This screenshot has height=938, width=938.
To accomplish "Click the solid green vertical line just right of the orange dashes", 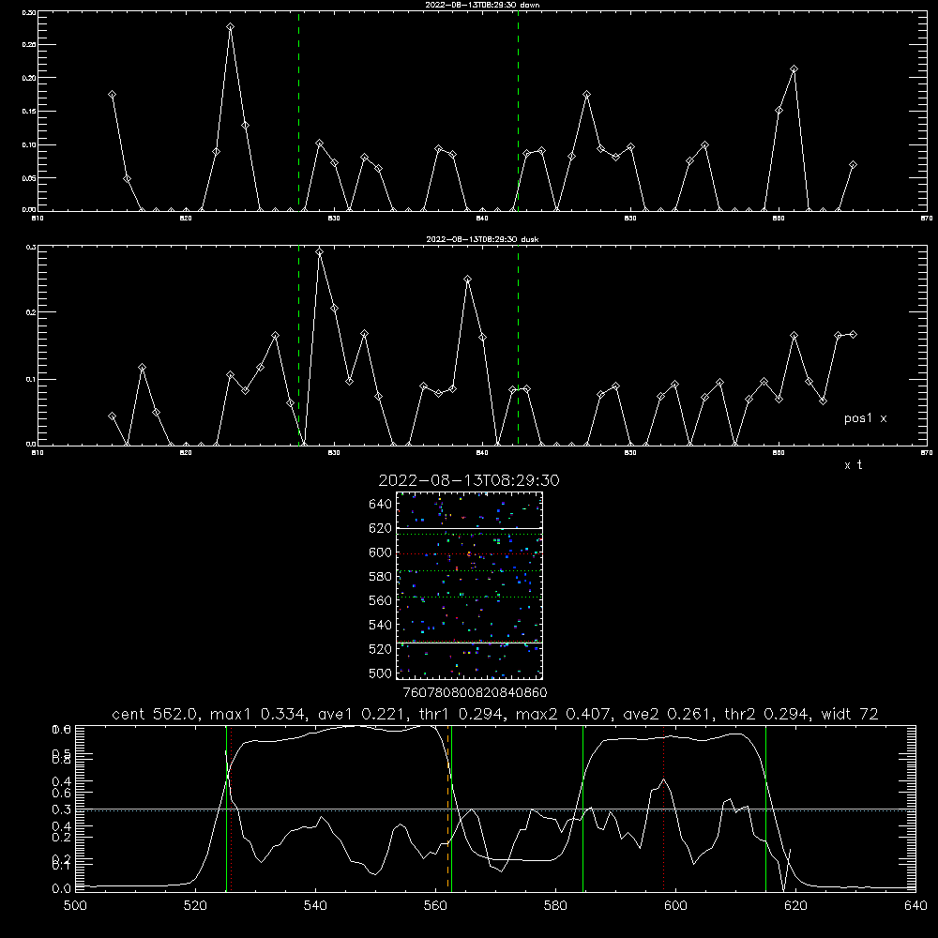I will pyautogui.click(x=452, y=809).
